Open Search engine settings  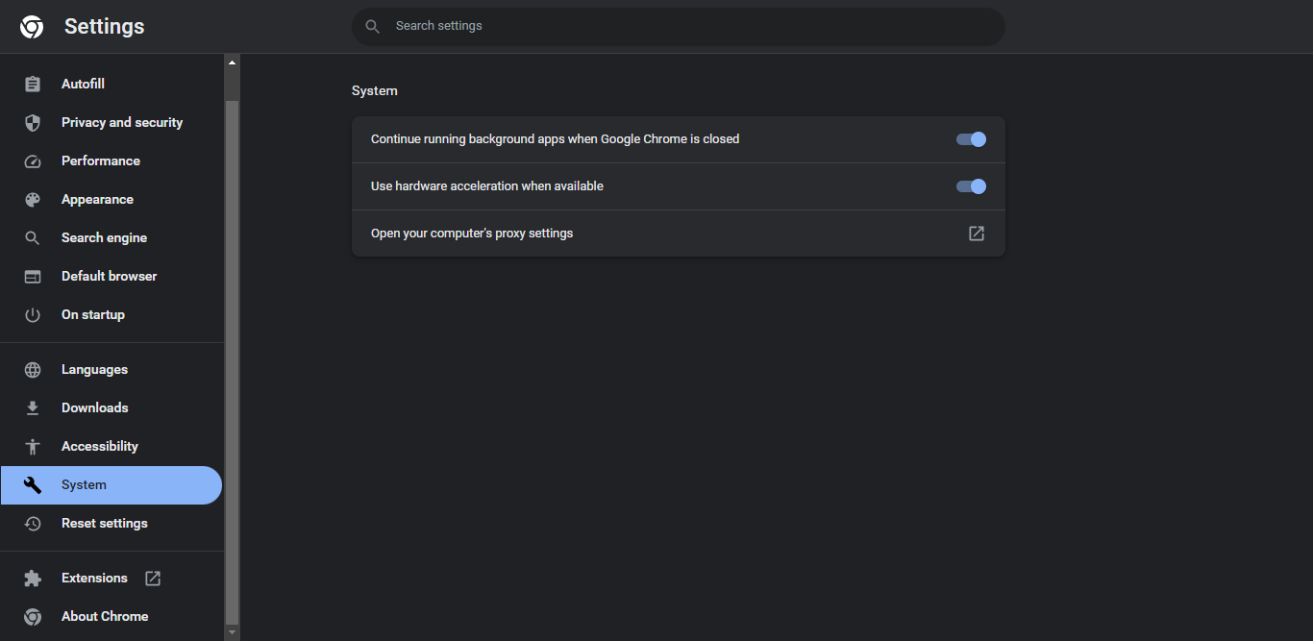tap(111, 238)
